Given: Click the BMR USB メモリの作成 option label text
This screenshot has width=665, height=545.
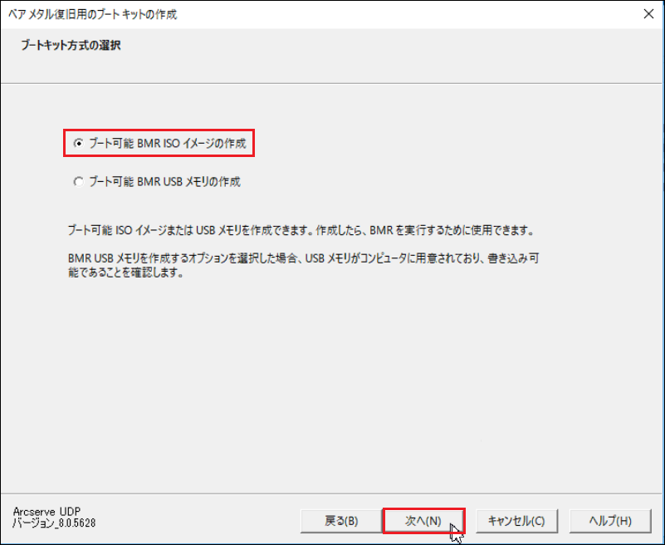Looking at the screenshot, I should pyautogui.click(x=164, y=182).
